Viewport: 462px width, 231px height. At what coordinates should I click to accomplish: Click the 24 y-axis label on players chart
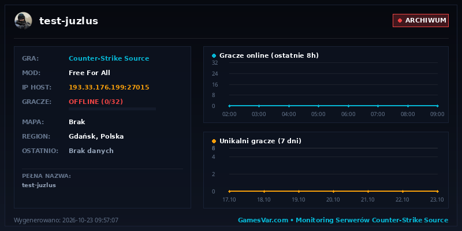pos(215,74)
